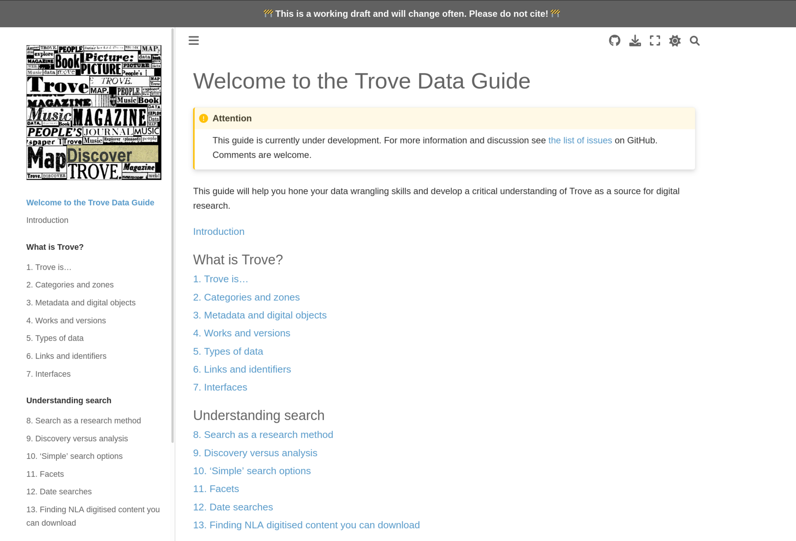Select 'Welcome to the Trove Data Guide' sidebar link
This screenshot has width=796, height=541.
[x=90, y=202]
